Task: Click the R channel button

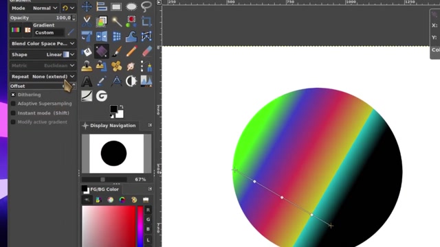Action: click(x=148, y=210)
